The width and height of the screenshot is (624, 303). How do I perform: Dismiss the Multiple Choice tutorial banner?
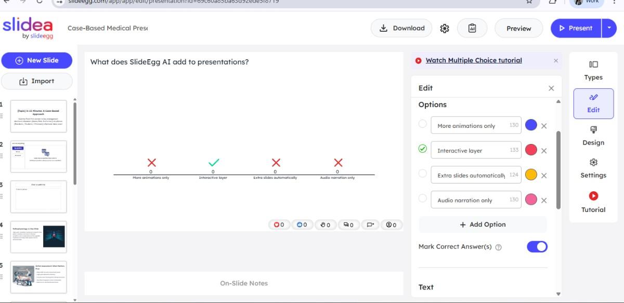pos(556,61)
